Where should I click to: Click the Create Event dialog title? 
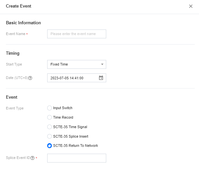19,6
